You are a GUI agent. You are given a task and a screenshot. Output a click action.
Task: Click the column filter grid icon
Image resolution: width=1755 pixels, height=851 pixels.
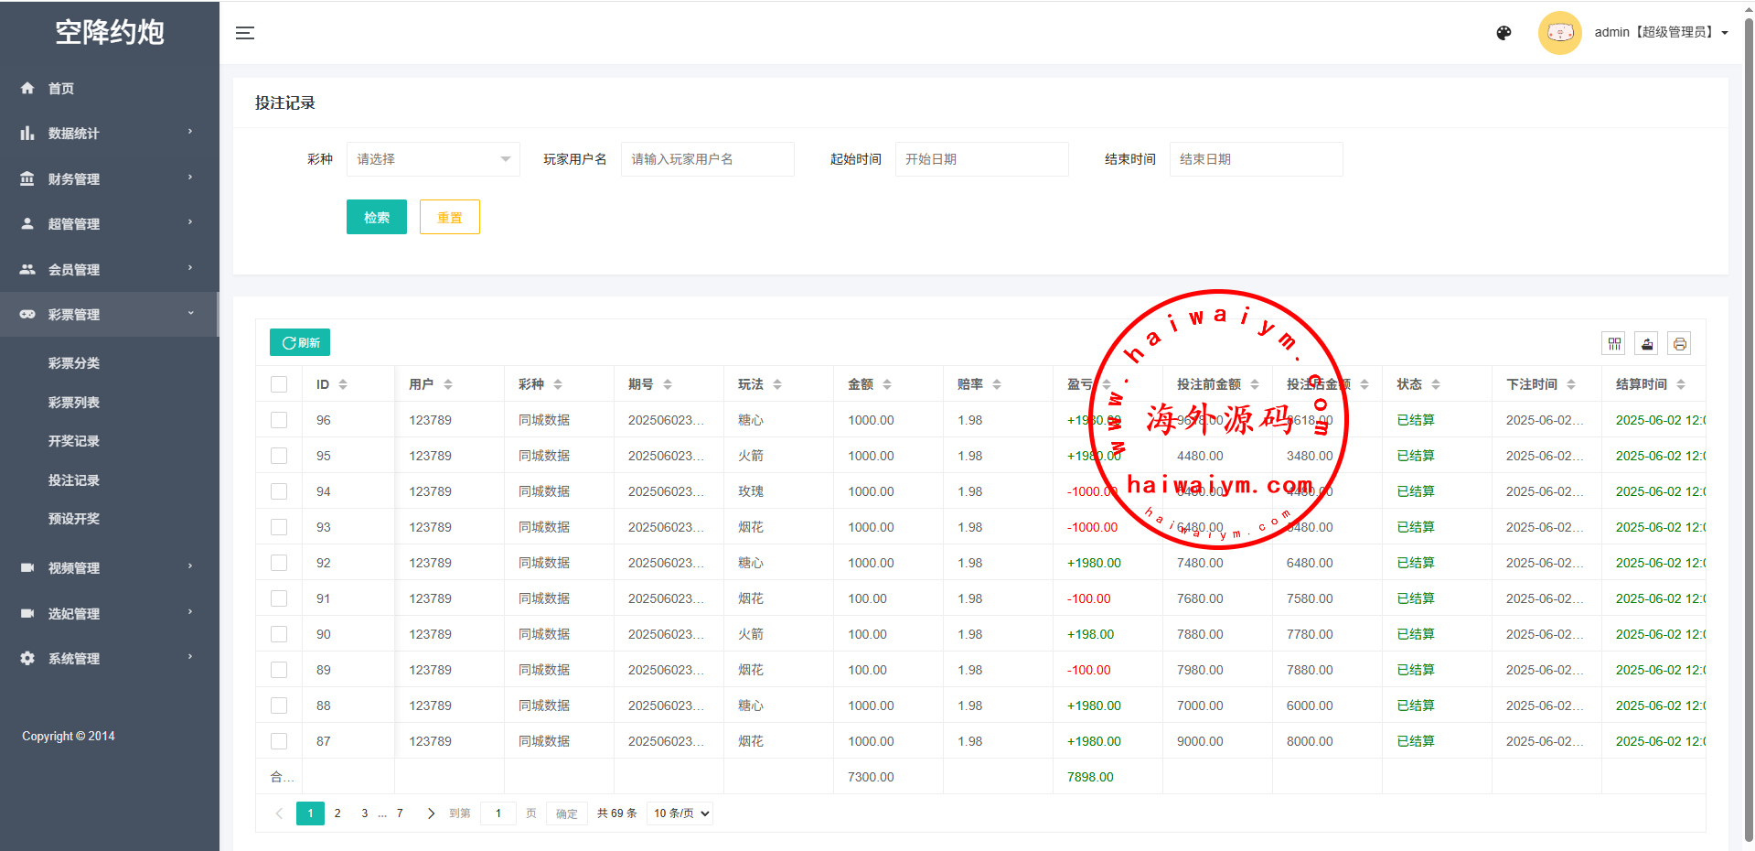click(x=1614, y=344)
